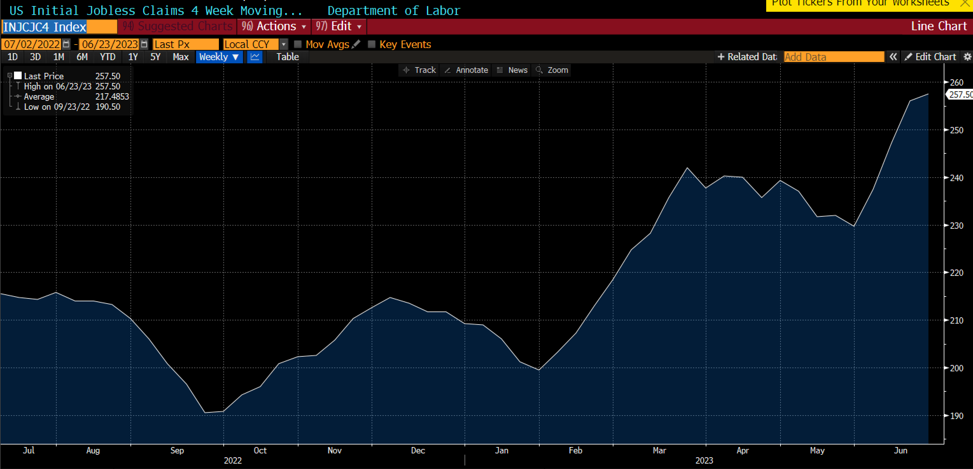
Task: Open the Edit menu
Action: pyautogui.click(x=339, y=26)
